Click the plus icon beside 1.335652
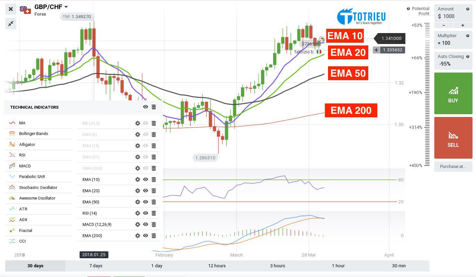This screenshot has width=476, height=277. (x=376, y=50)
